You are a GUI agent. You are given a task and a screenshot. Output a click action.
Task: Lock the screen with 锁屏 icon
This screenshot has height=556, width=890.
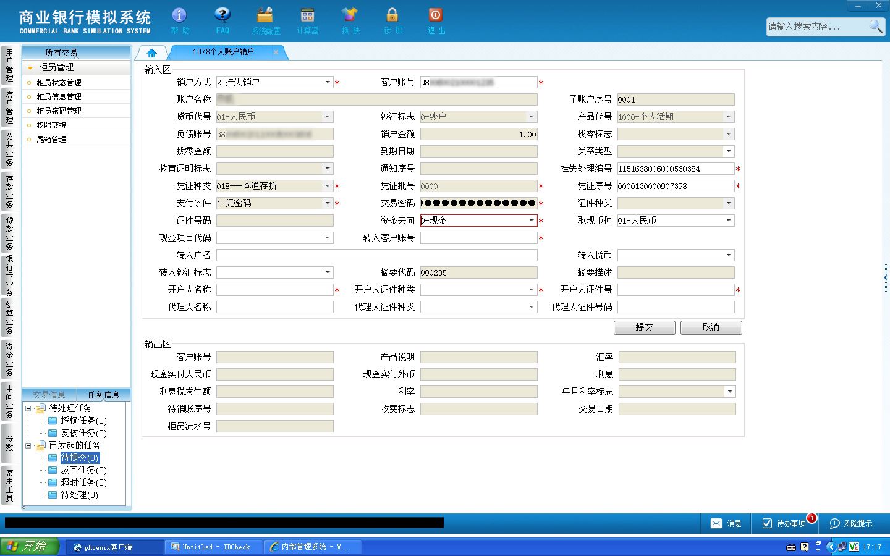click(392, 20)
